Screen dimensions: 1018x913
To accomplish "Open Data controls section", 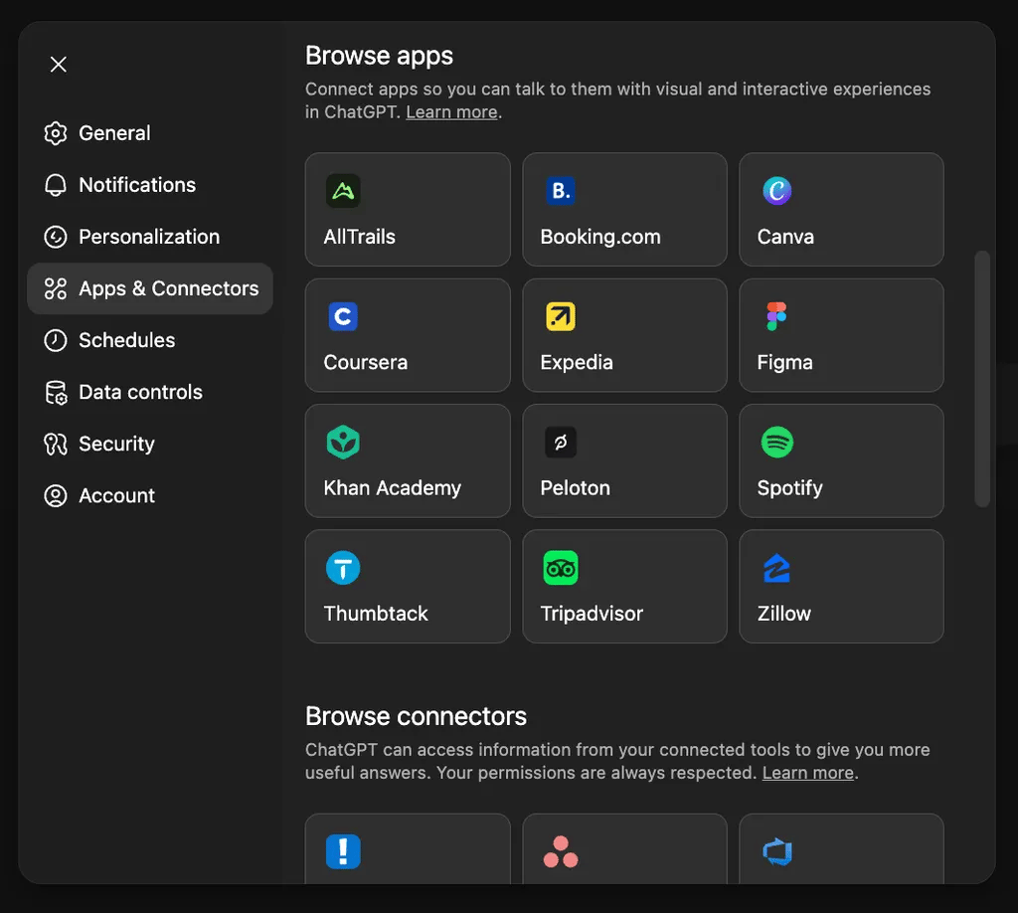I will pyautogui.click(x=140, y=392).
